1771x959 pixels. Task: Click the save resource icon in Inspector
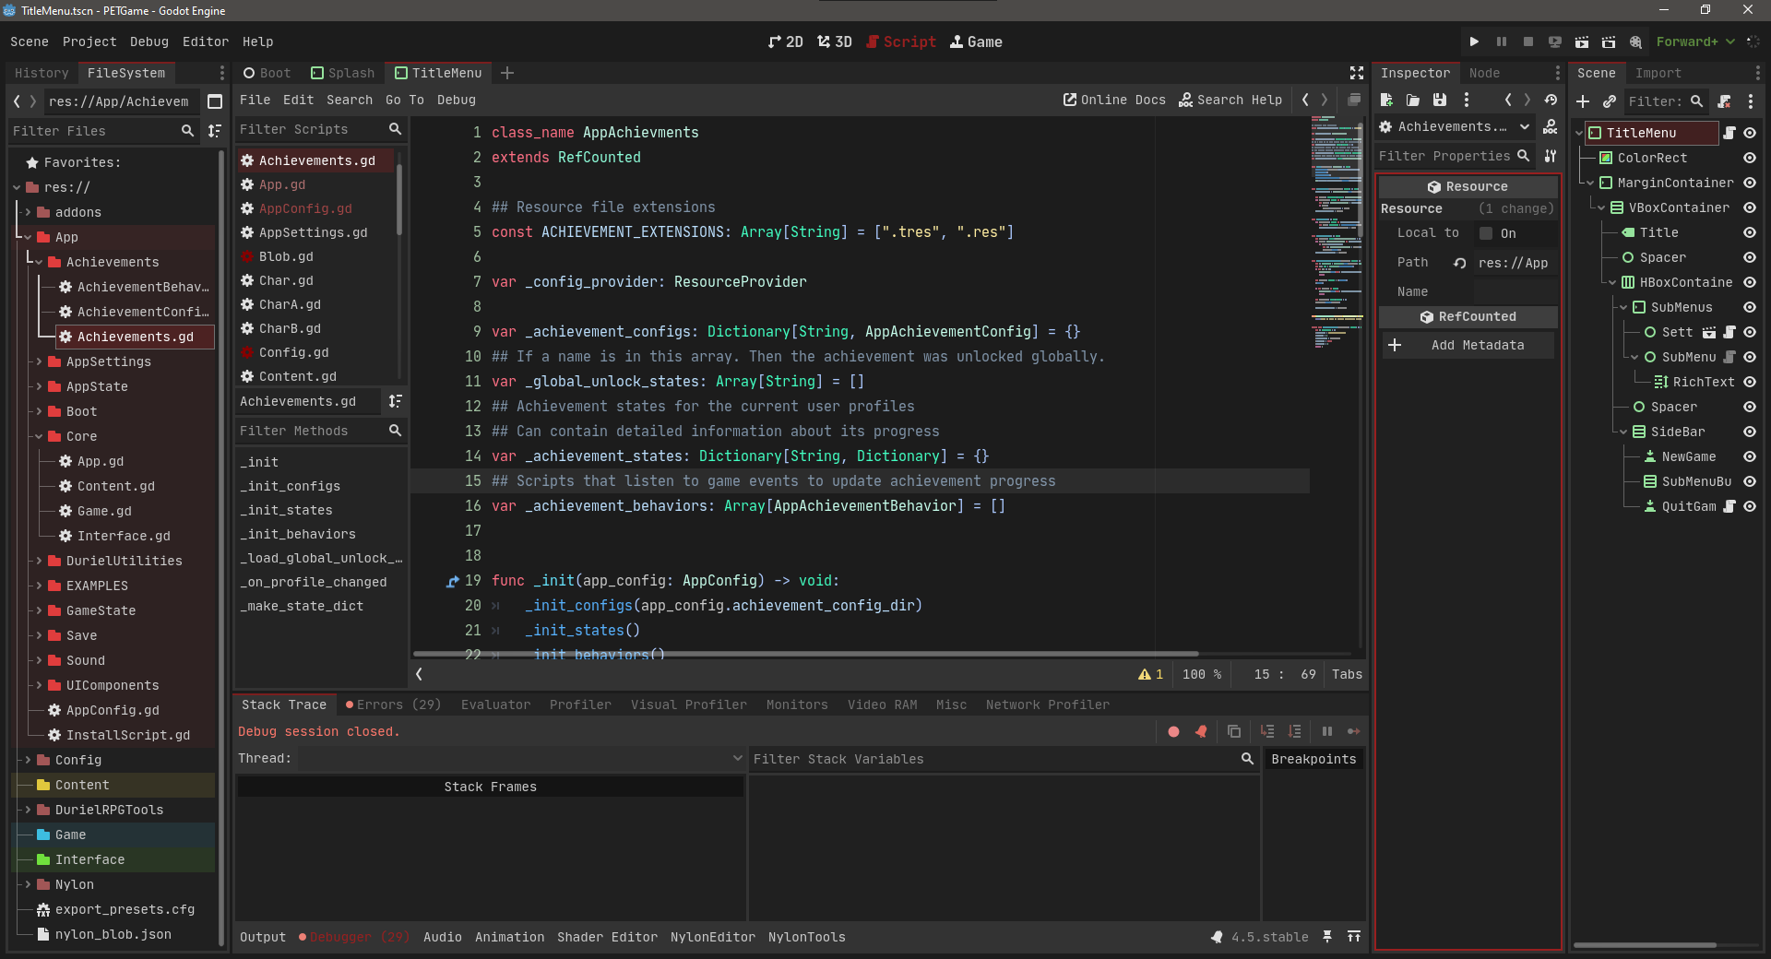[x=1439, y=100]
